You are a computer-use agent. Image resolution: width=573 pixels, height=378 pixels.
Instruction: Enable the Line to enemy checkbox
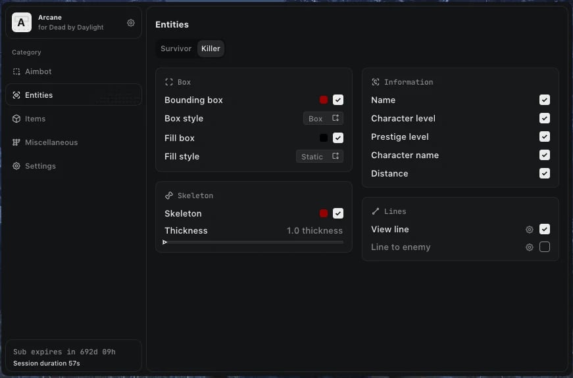[545, 247]
